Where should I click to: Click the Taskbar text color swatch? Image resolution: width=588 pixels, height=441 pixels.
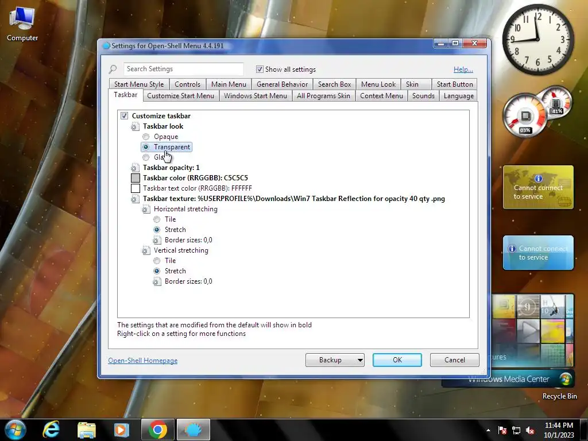coord(136,188)
